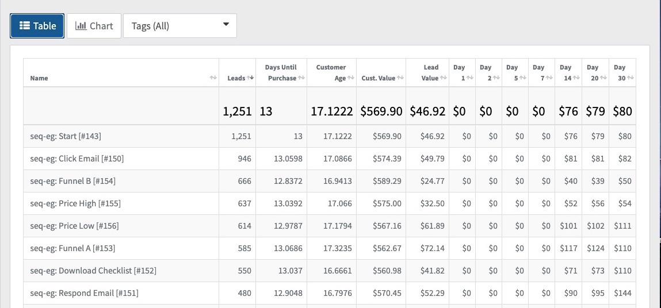661x308 pixels.
Task: Click customer value $575.00 for Price High
Action: (x=387, y=203)
